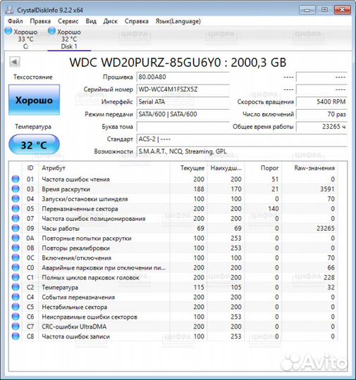The height and width of the screenshot is (380, 356).
Task: Click the Raw-значения column header
Action: [309, 168]
